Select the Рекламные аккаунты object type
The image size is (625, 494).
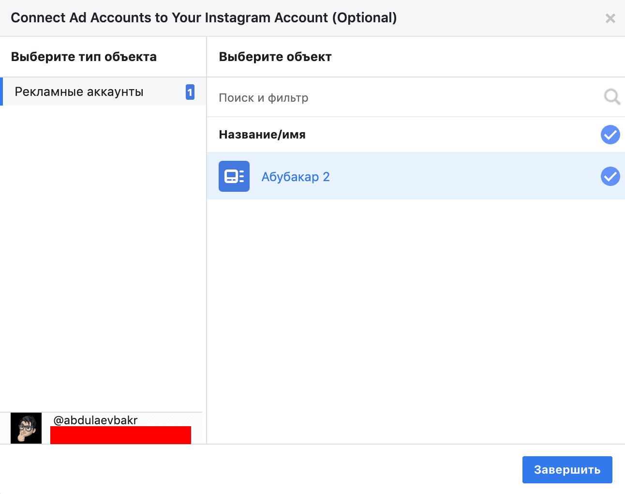103,92
